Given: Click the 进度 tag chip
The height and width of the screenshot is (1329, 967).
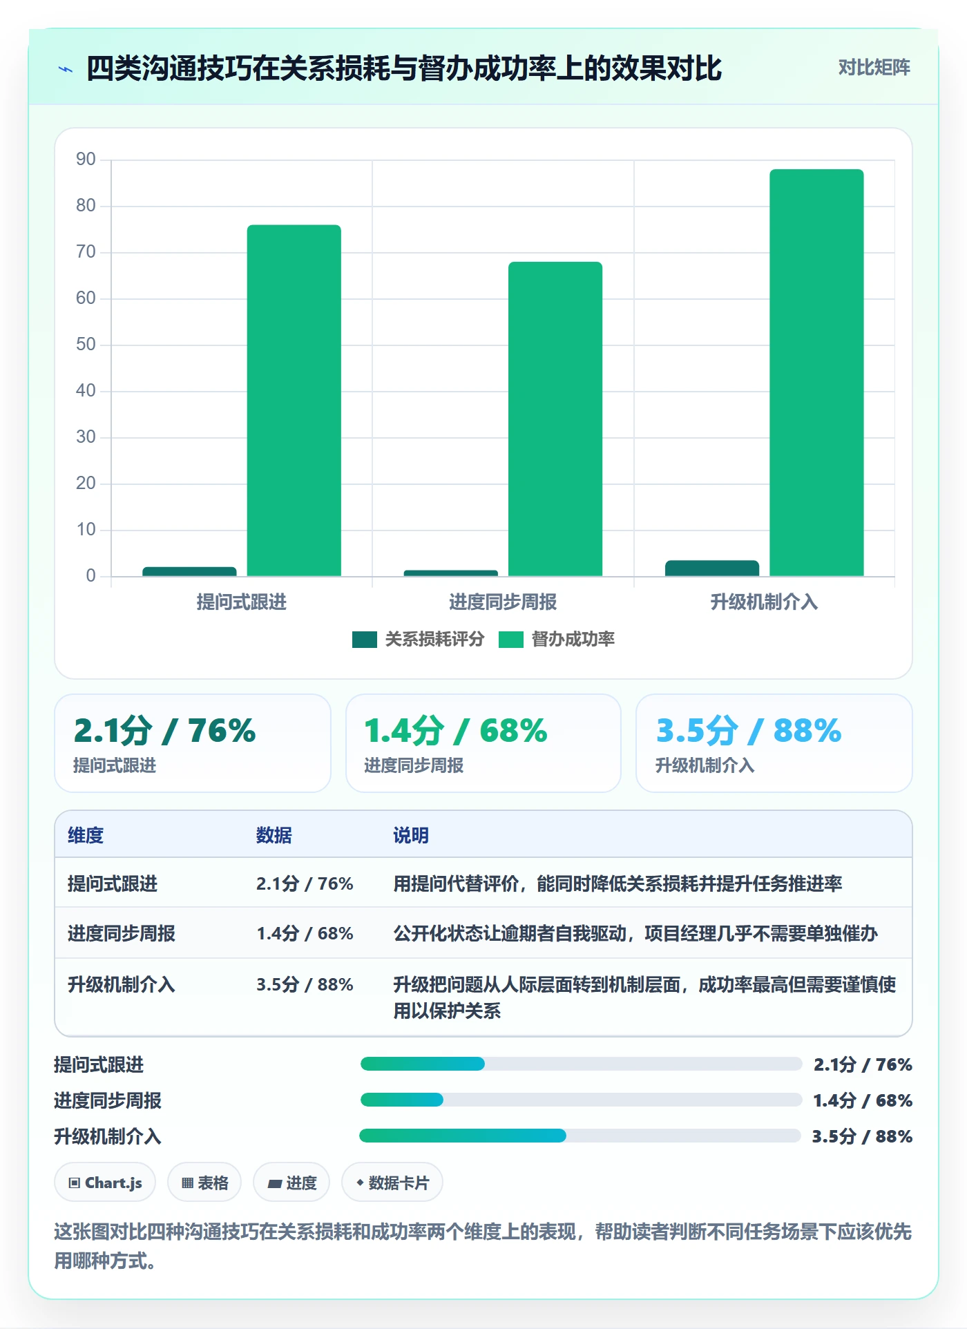Looking at the screenshot, I should [291, 1183].
